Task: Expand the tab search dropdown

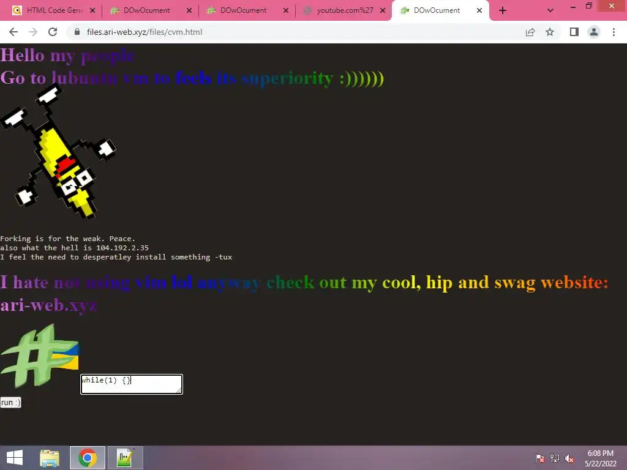Action: 550,10
